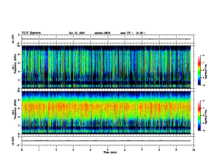Viewport: 218px width, 168px height.
Task: Click the ch.1 voltage waveform trace
Action: tap(106, 39)
